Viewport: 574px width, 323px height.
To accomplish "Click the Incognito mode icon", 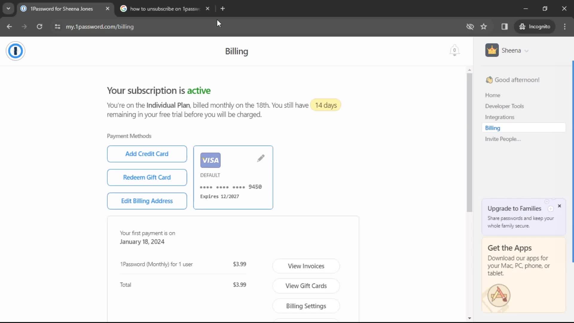I will 522,26.
